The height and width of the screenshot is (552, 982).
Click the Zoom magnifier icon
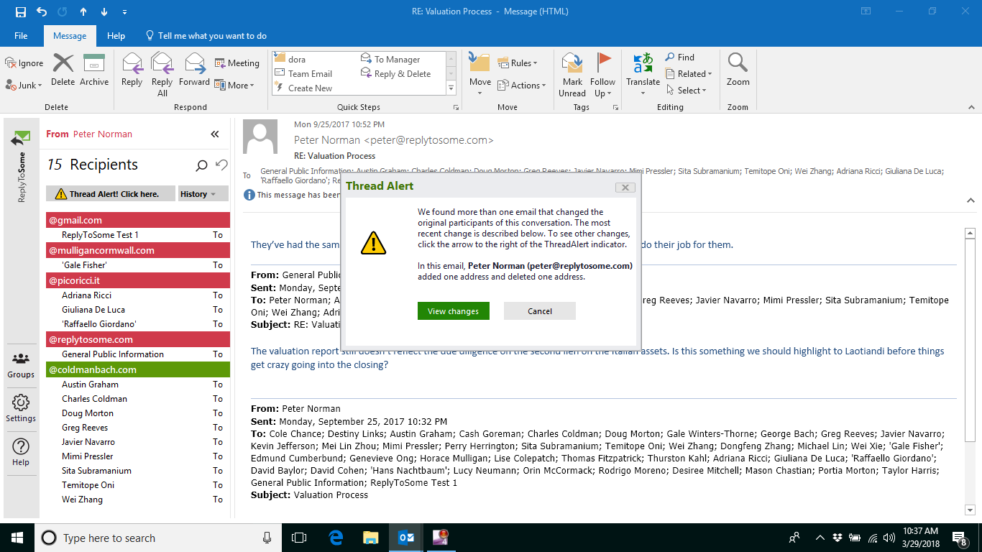click(x=738, y=63)
